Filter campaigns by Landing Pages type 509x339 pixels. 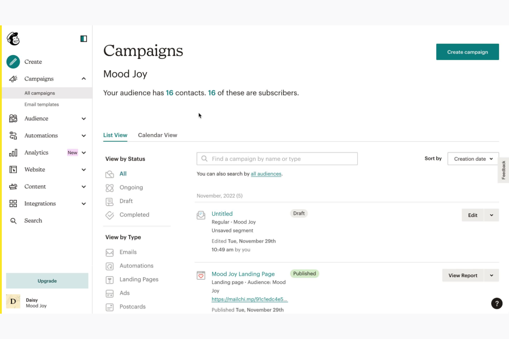click(x=139, y=279)
